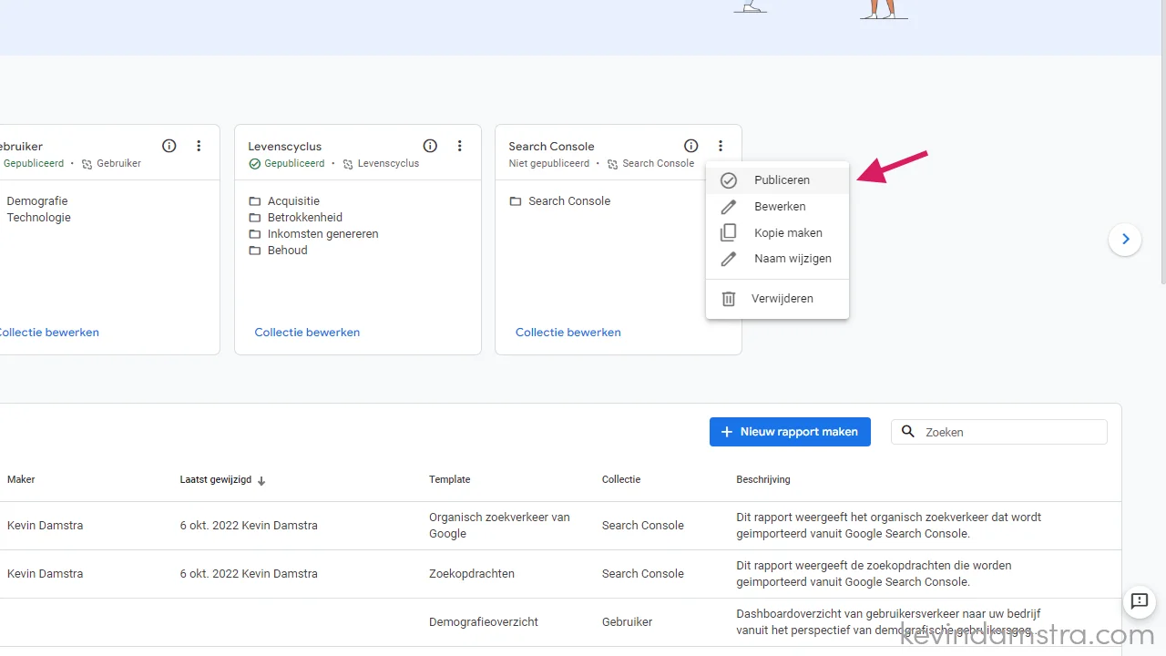1166x656 pixels.
Task: Open Collectie bewerken on Levenscyclus card
Action: pos(307,333)
